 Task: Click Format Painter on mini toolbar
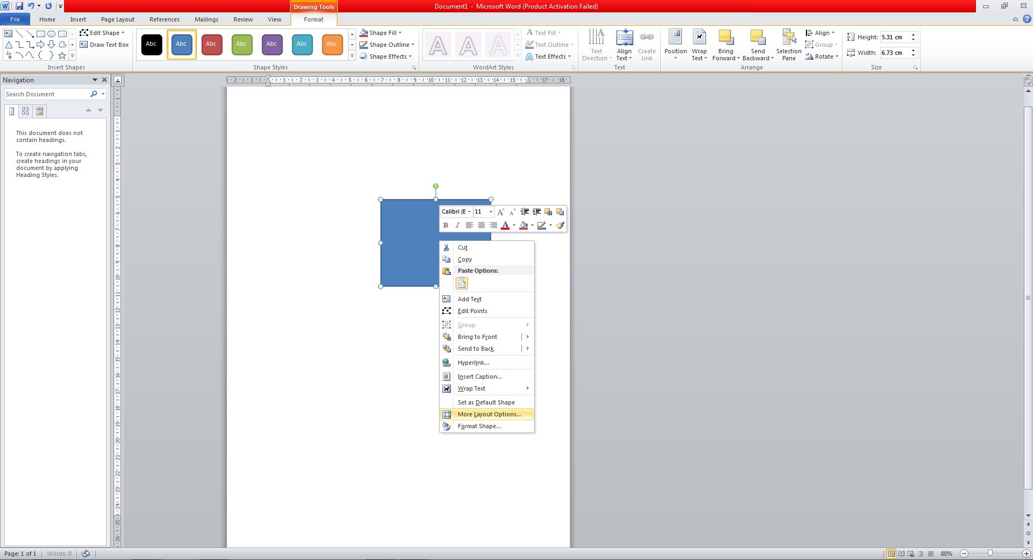click(560, 225)
